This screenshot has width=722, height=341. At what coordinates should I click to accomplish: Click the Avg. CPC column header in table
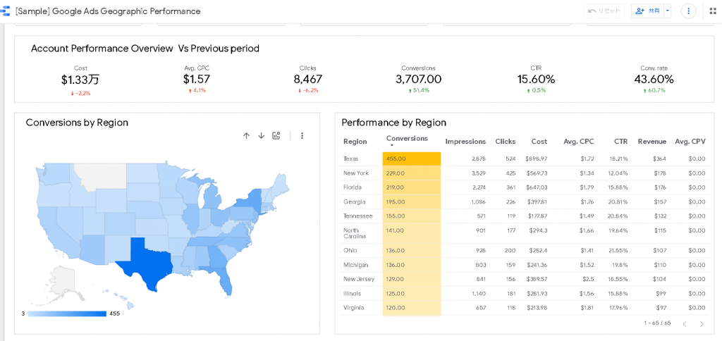pos(579,142)
